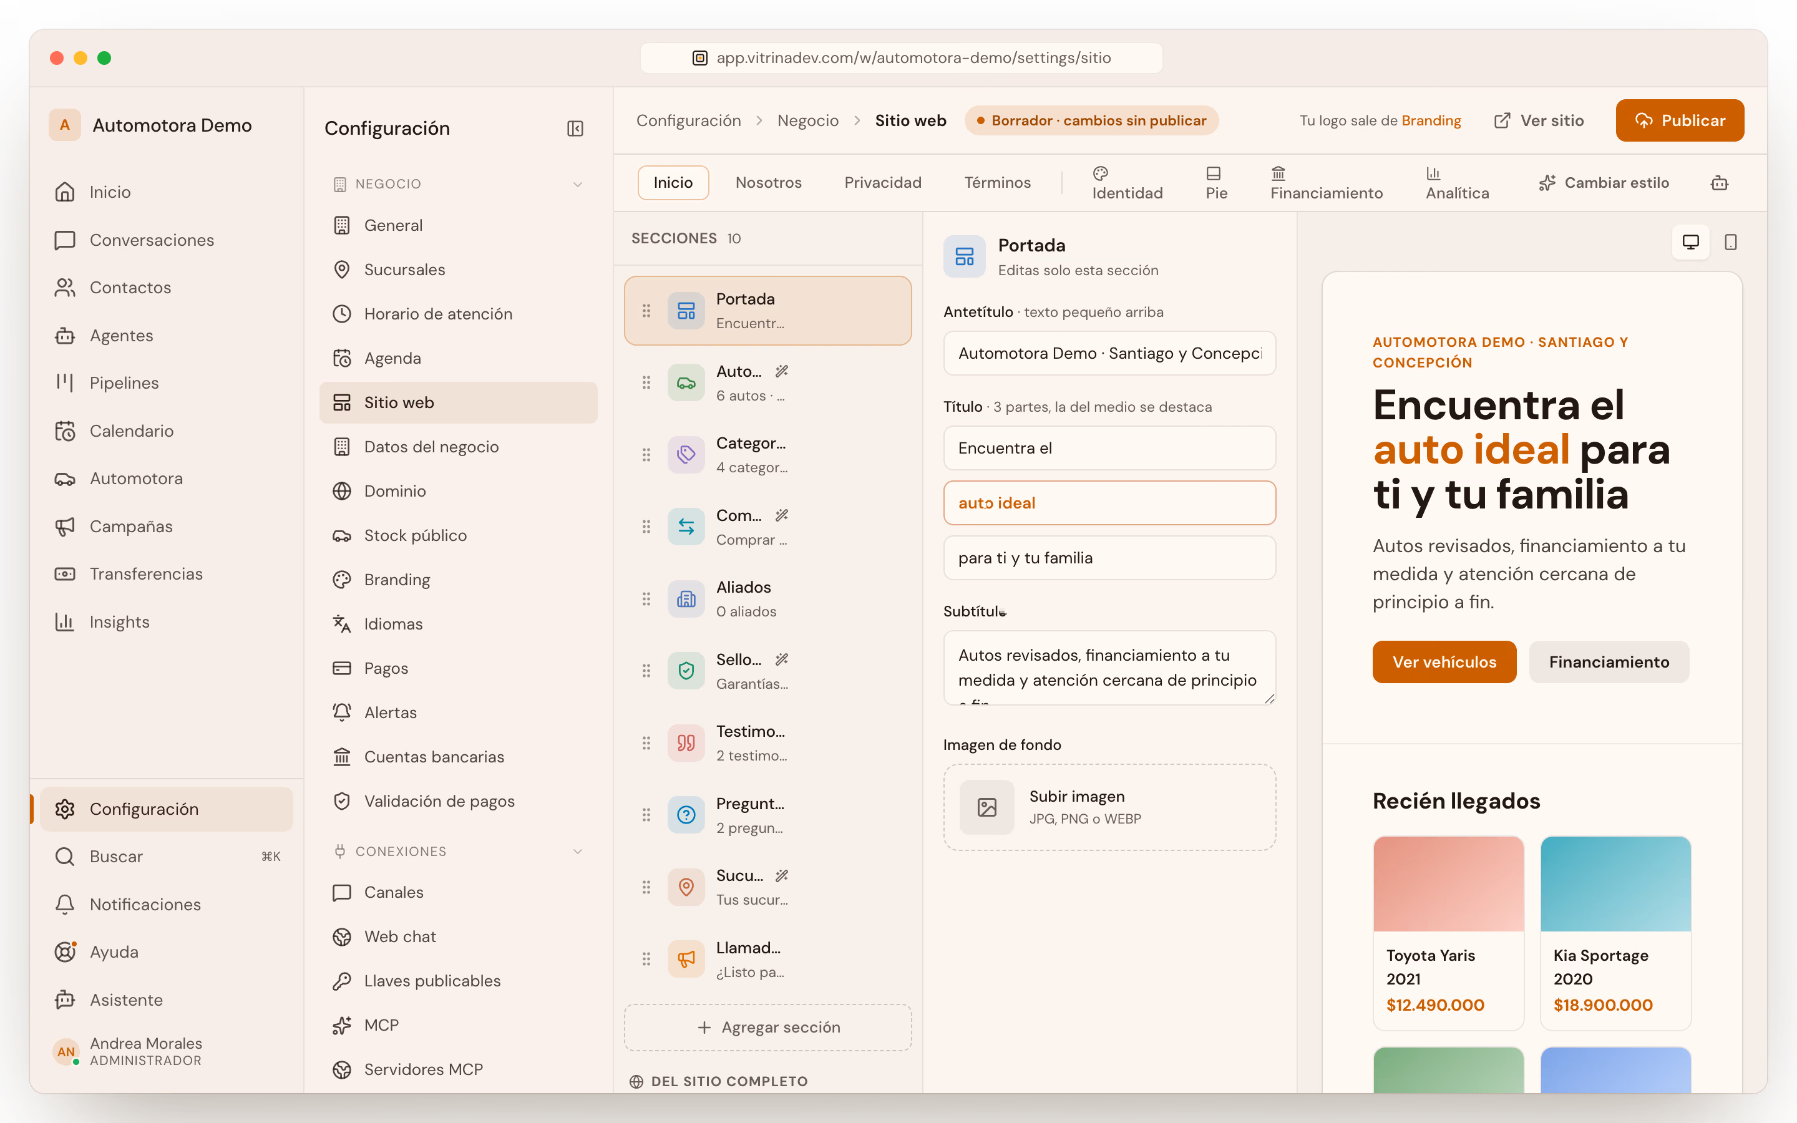Open Dominio globe settings item
The width and height of the screenshot is (1797, 1123).
[458, 491]
